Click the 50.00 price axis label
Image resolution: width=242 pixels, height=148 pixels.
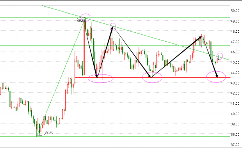[235, 11]
